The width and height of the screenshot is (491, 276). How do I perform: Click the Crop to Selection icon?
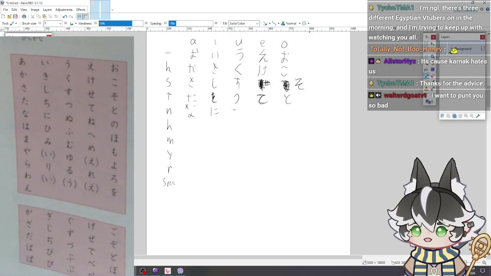50,16
